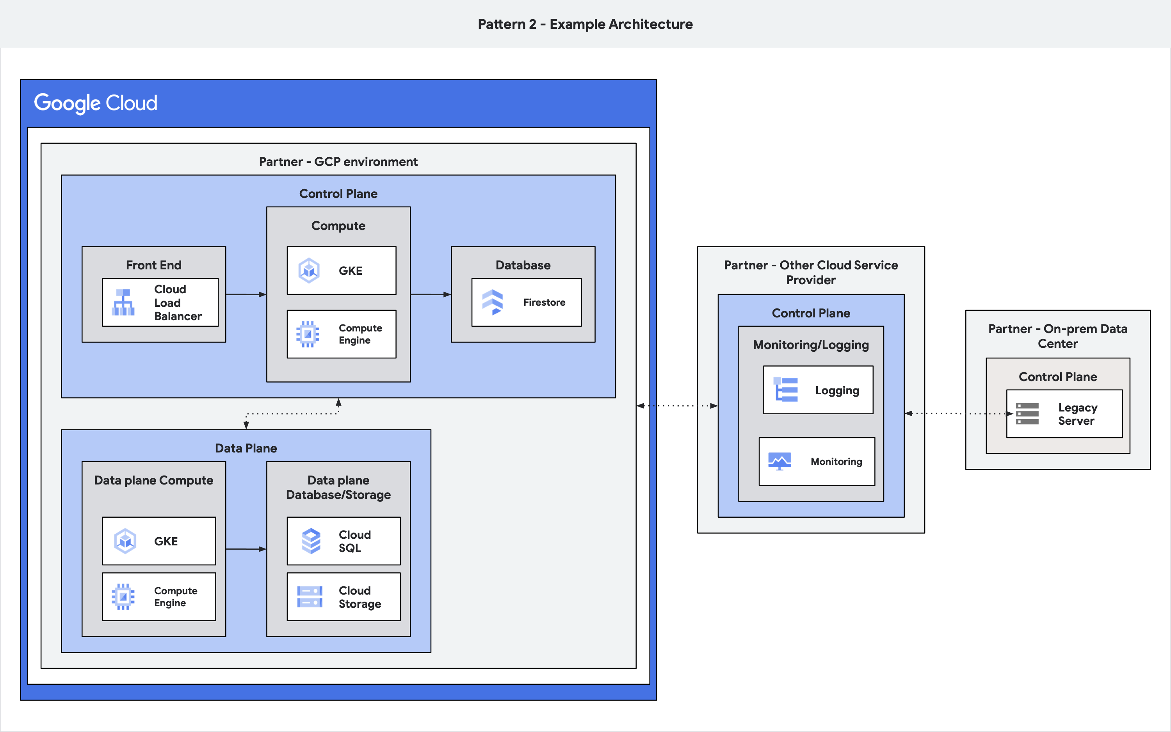Select the Legacy Server icon
Screen dimensions: 1171x732
point(1028,414)
